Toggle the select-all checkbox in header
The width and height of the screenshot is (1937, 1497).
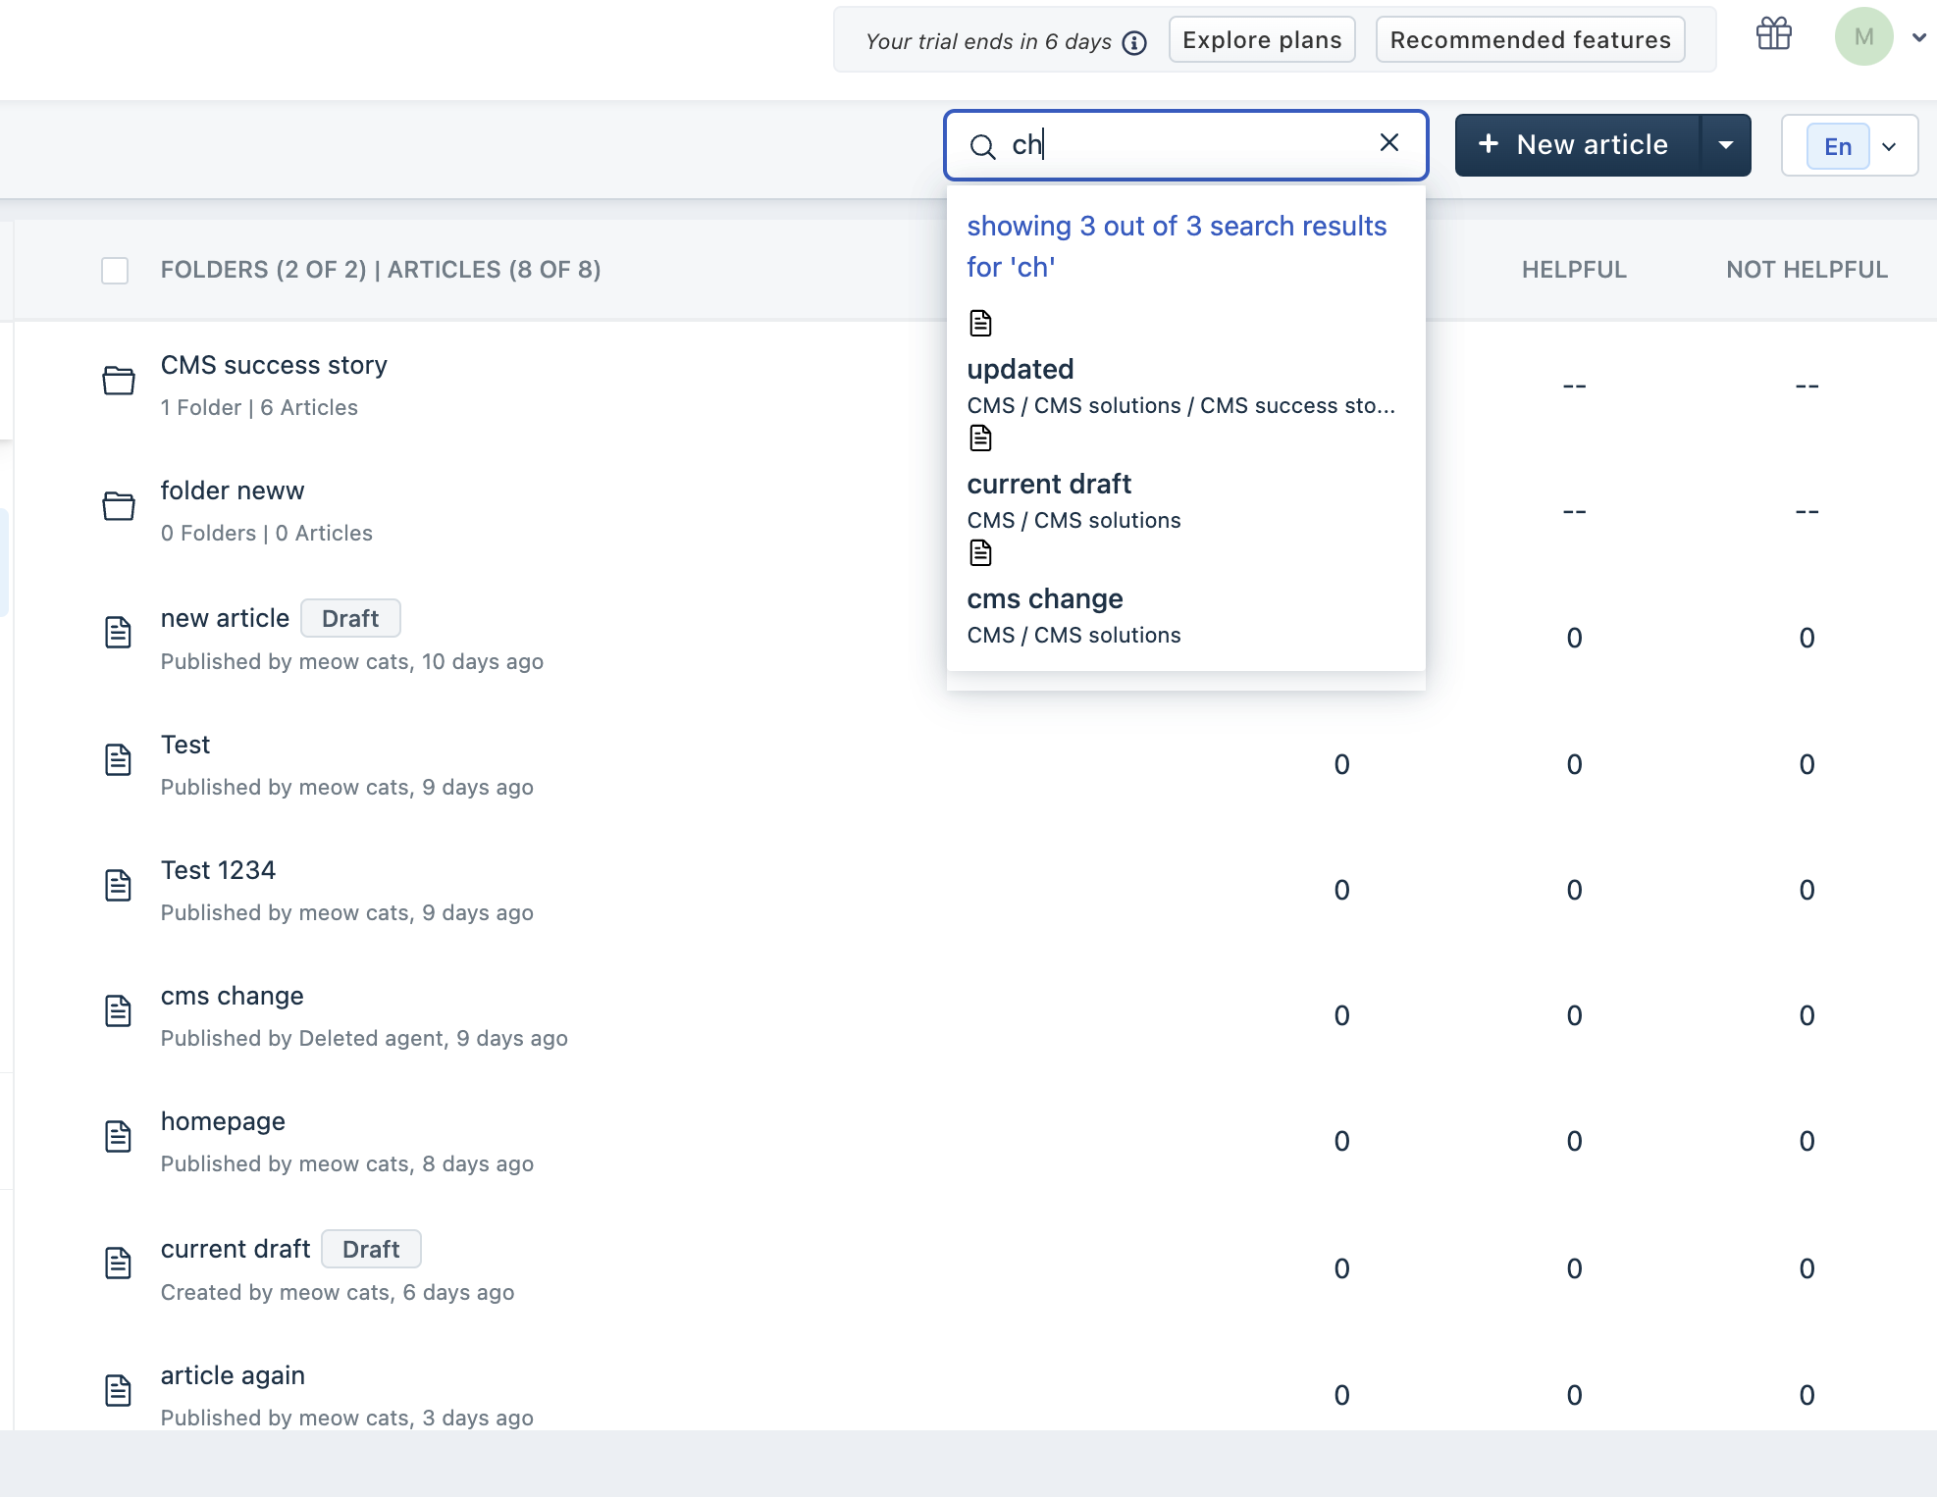[115, 270]
